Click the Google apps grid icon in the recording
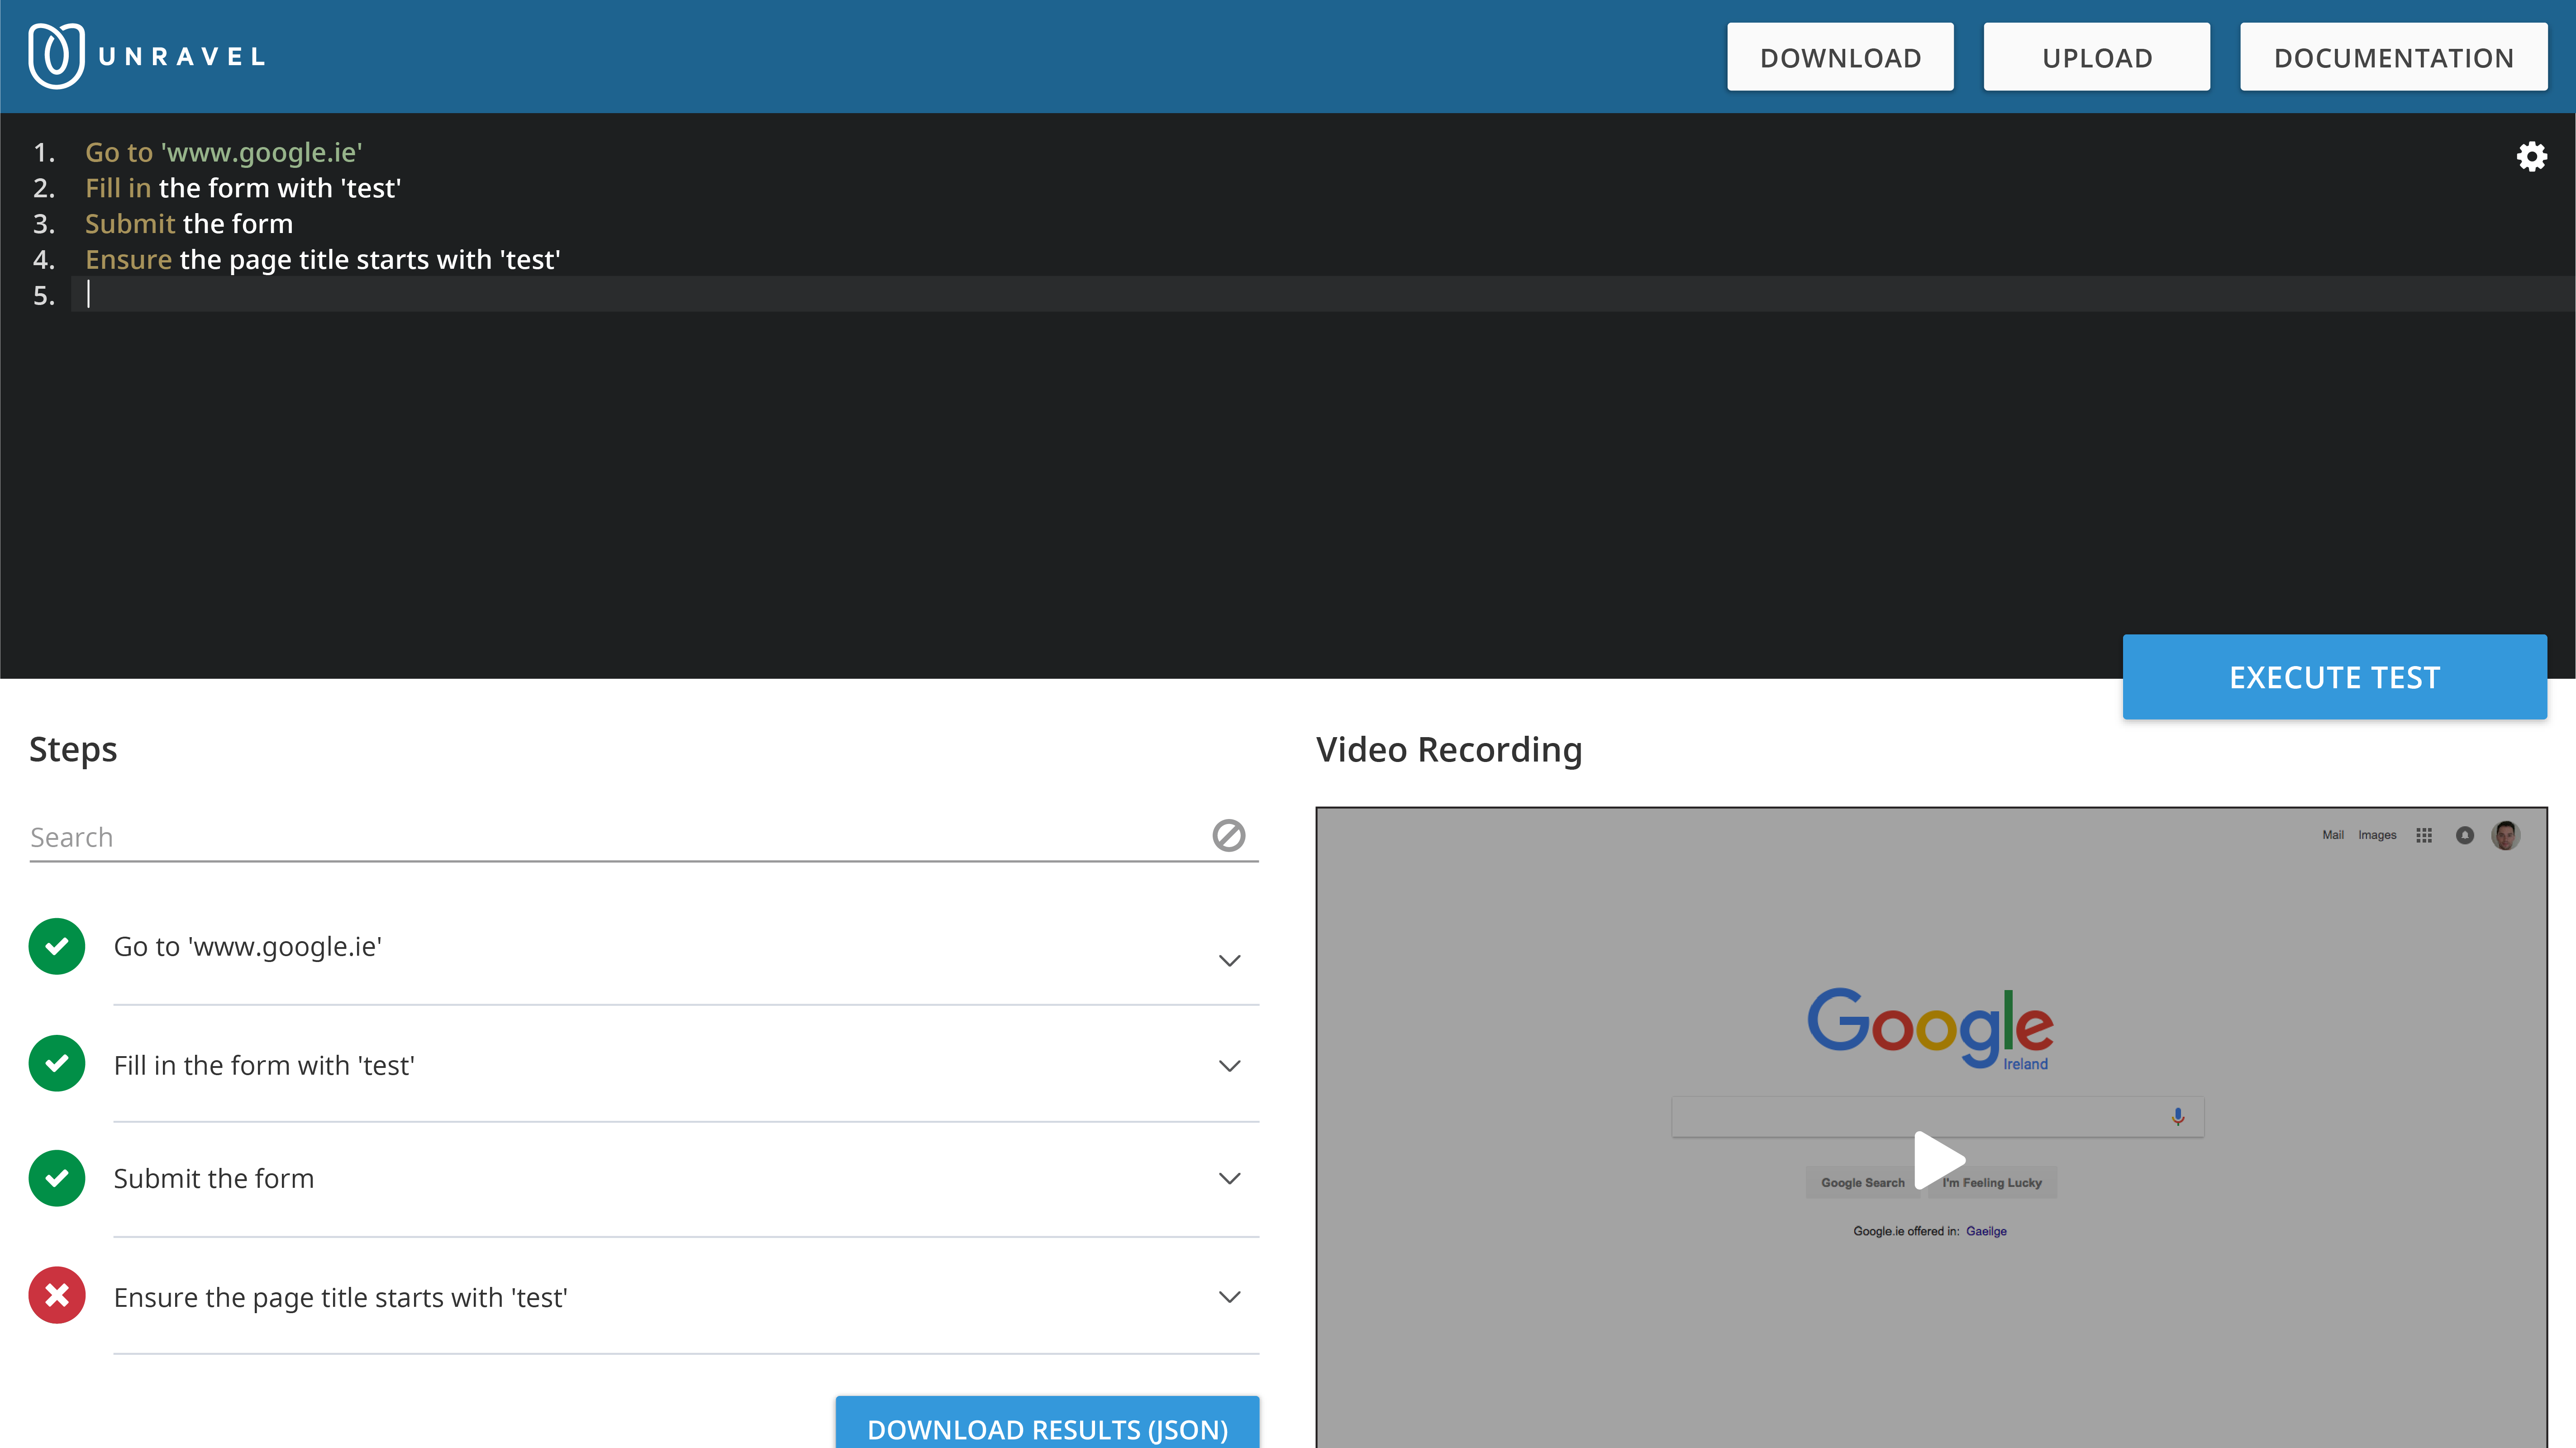 [2424, 835]
